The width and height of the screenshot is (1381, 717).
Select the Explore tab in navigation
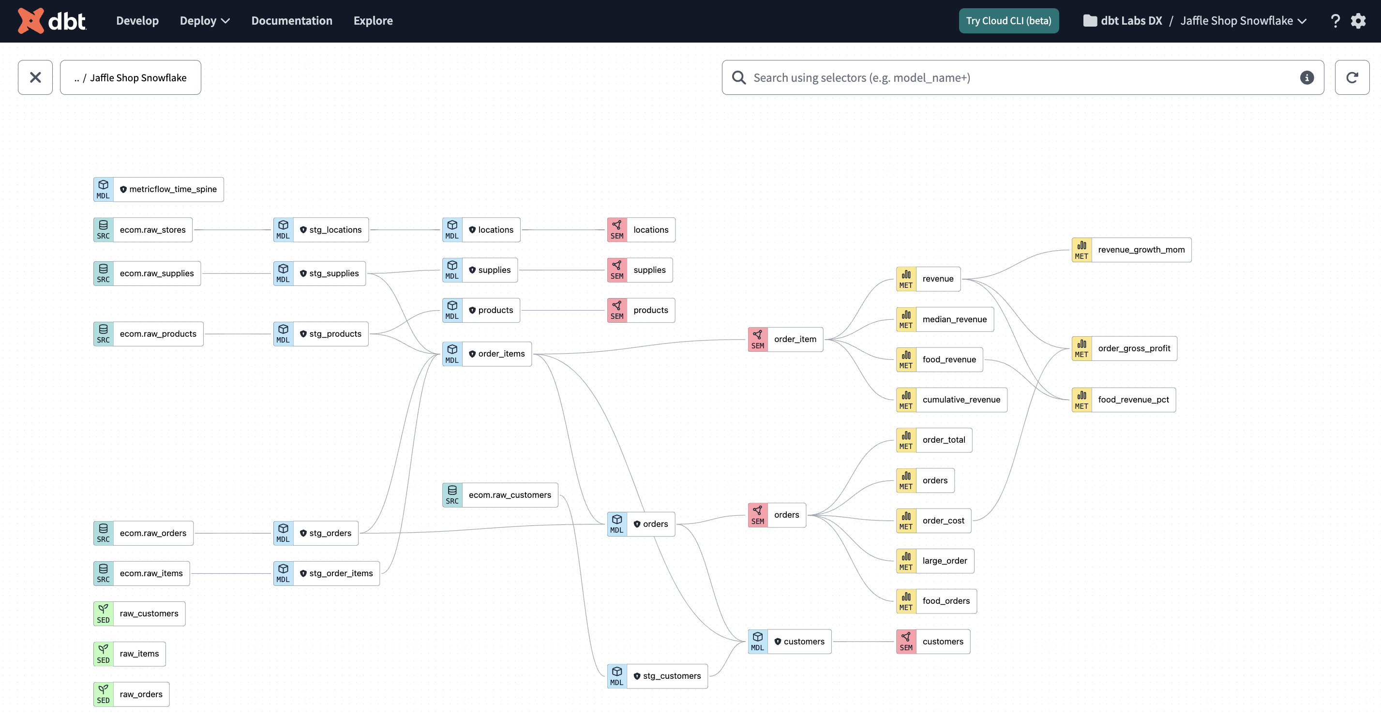[x=373, y=20]
